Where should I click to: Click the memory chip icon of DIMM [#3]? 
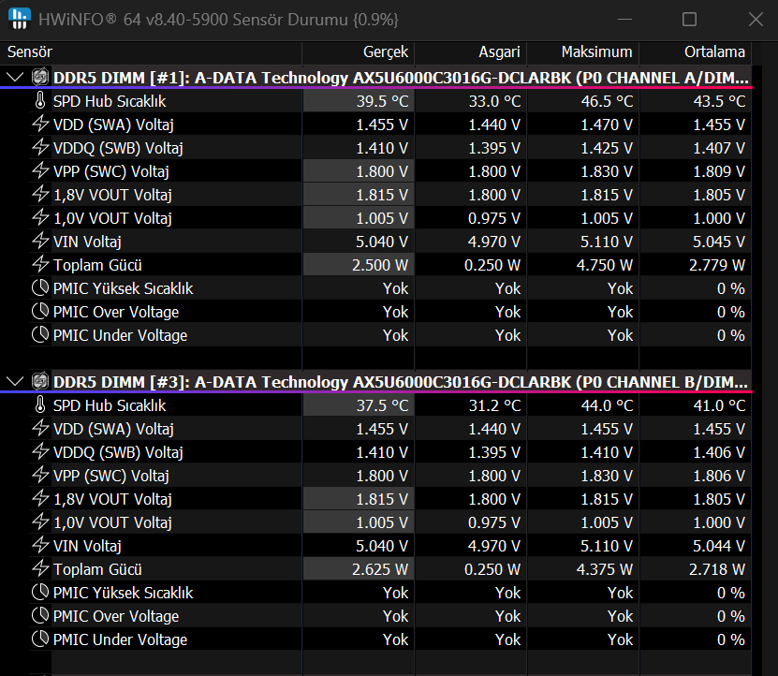pyautogui.click(x=40, y=381)
